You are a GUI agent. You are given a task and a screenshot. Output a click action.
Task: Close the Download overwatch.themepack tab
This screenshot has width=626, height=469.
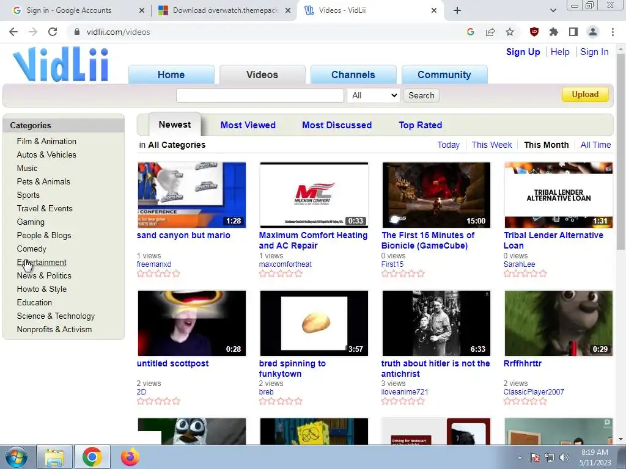point(288,10)
